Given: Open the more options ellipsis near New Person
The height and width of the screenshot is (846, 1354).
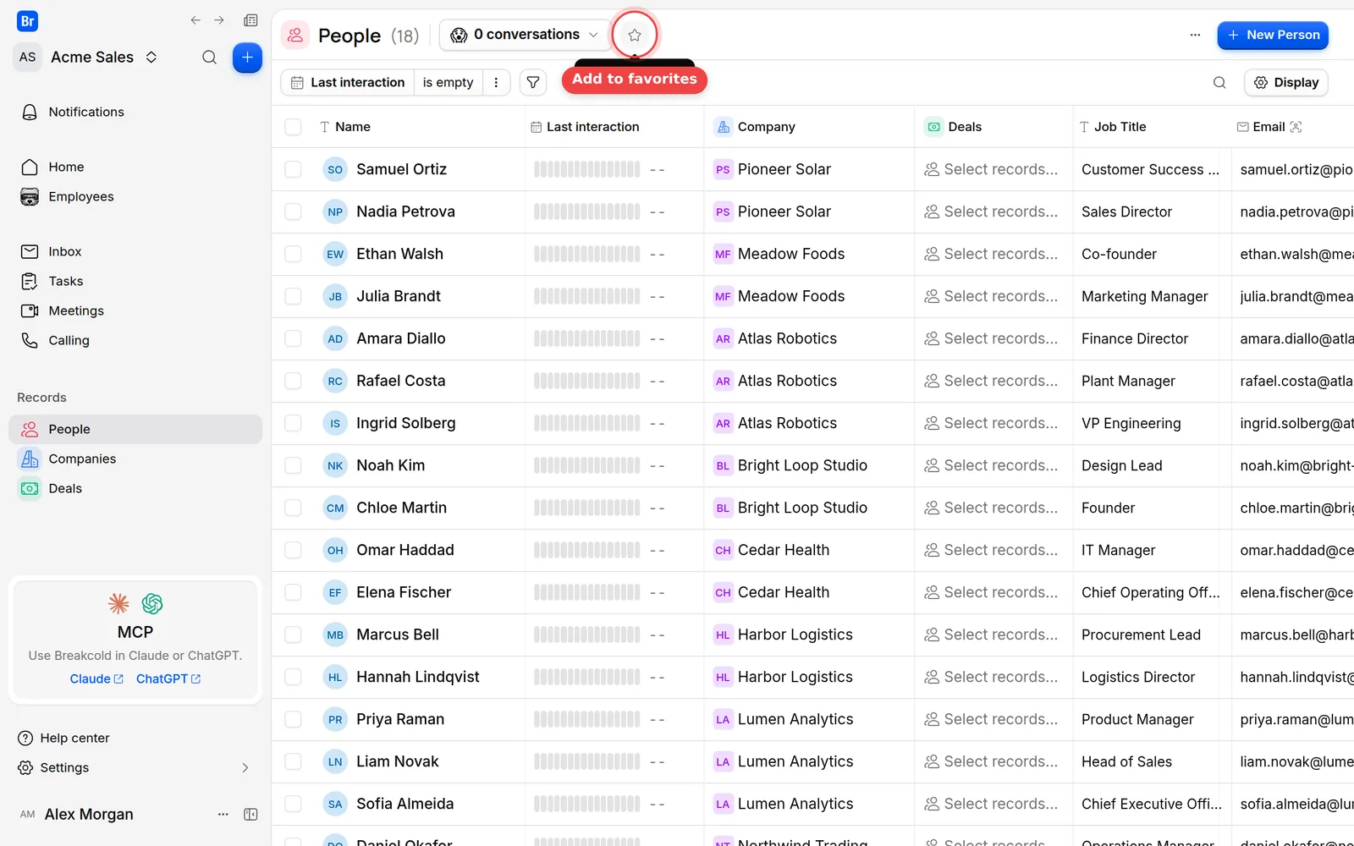Looking at the screenshot, I should coord(1195,35).
